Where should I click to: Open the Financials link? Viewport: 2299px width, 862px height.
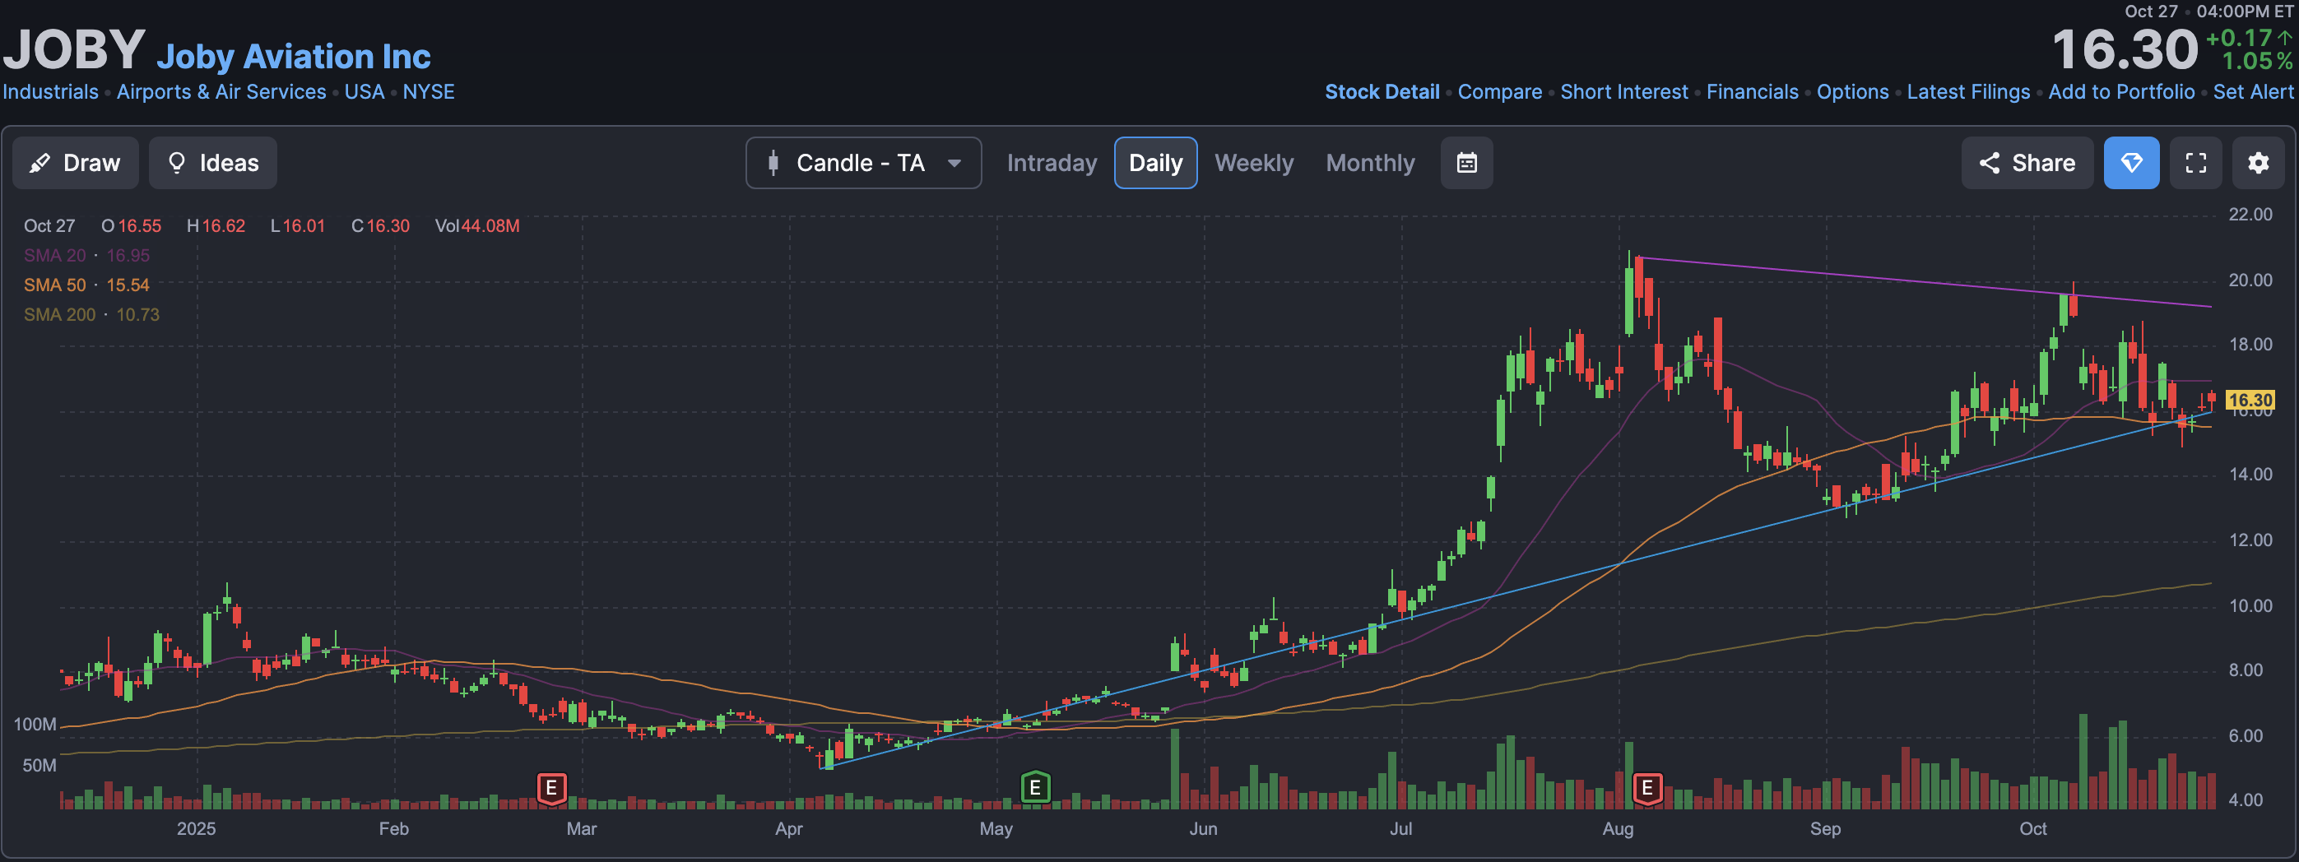1752,92
